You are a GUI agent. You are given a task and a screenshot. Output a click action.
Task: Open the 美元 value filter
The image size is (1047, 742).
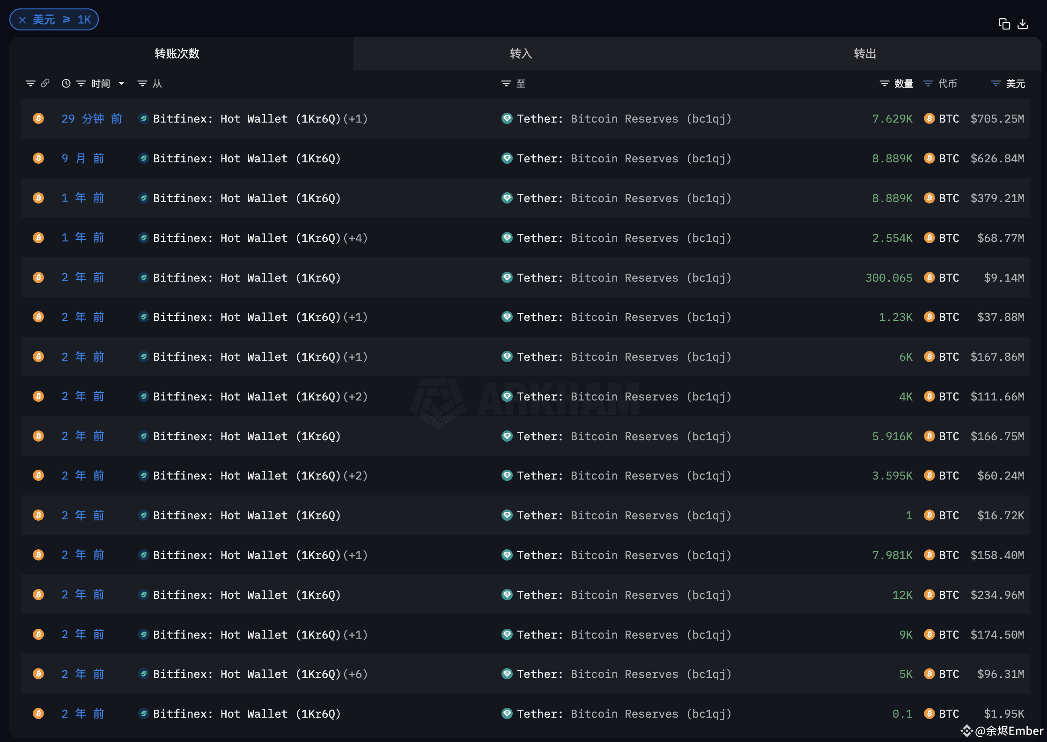[x=995, y=83]
